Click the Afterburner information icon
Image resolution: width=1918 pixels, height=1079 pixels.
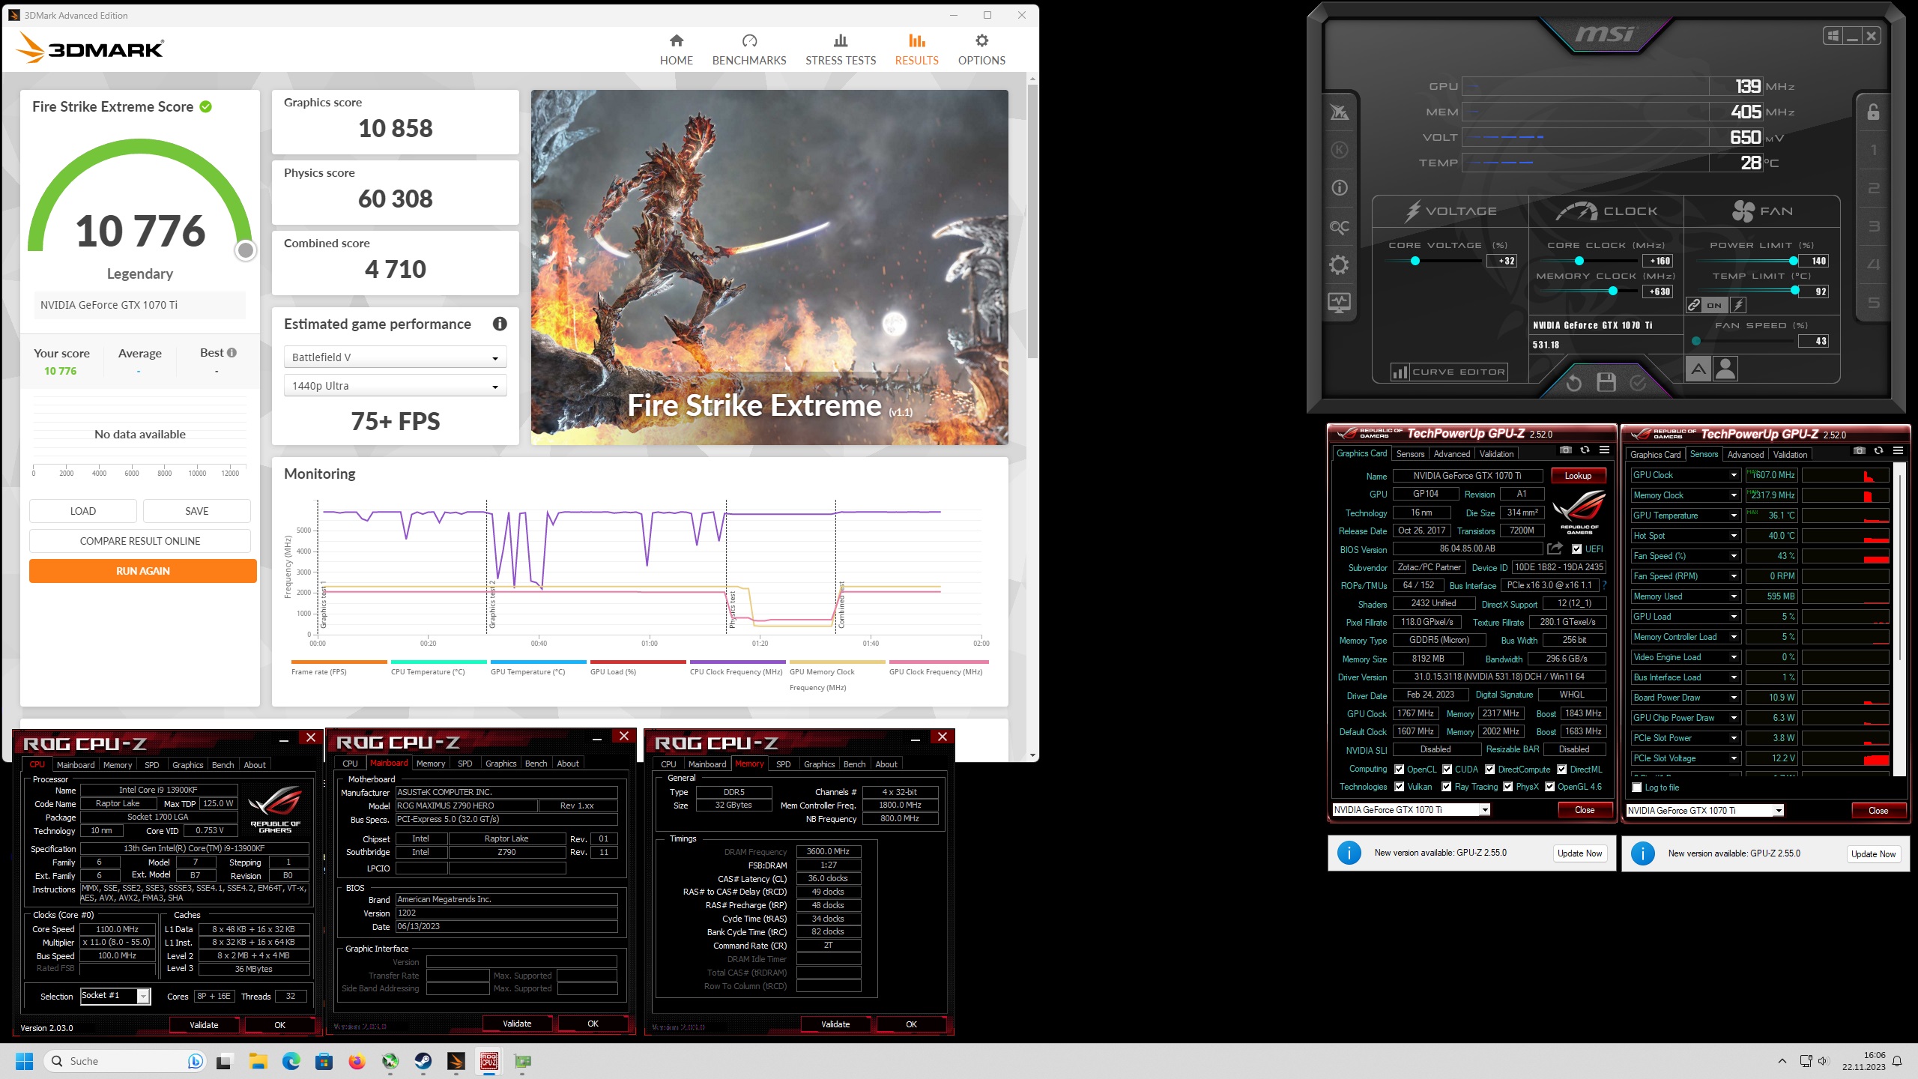[x=1339, y=188]
